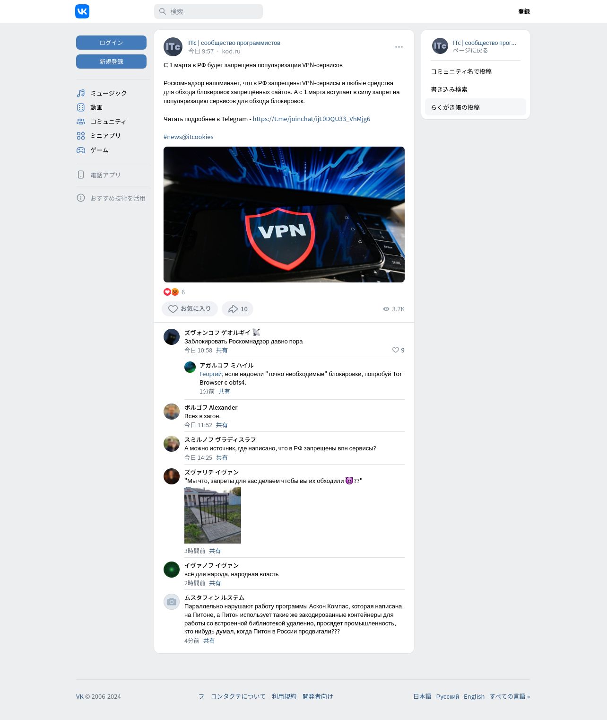Open the mini apps (ミニアプリ) icon
The width and height of the screenshot is (607, 720).
coord(81,136)
